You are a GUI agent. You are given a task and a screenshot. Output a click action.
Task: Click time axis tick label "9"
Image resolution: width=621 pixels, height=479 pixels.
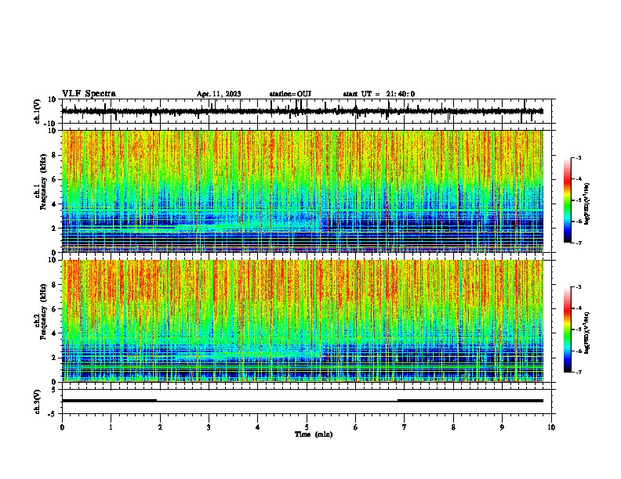click(x=502, y=427)
